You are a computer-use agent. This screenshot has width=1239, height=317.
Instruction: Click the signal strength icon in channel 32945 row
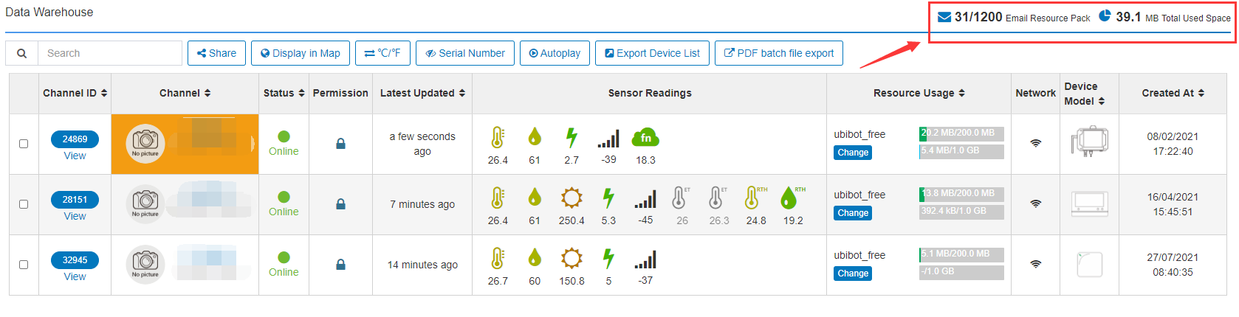[645, 259]
